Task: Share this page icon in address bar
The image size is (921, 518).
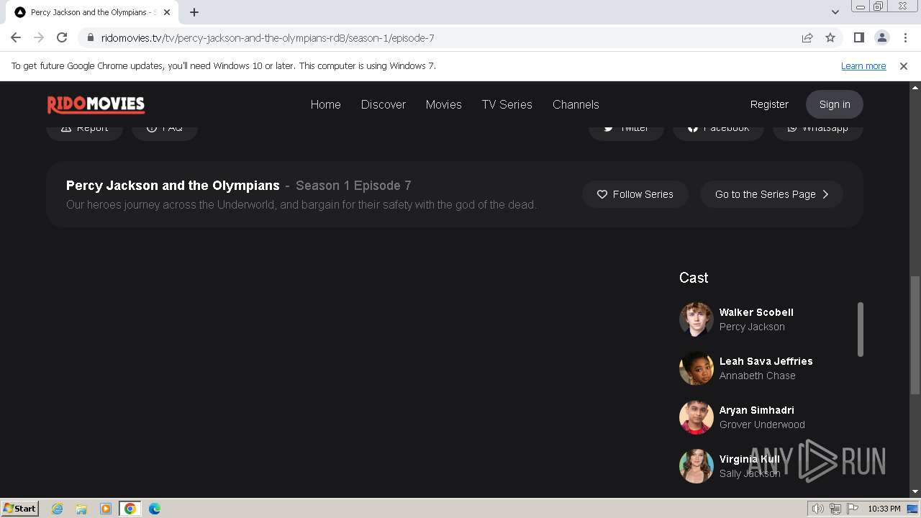Action: click(807, 37)
